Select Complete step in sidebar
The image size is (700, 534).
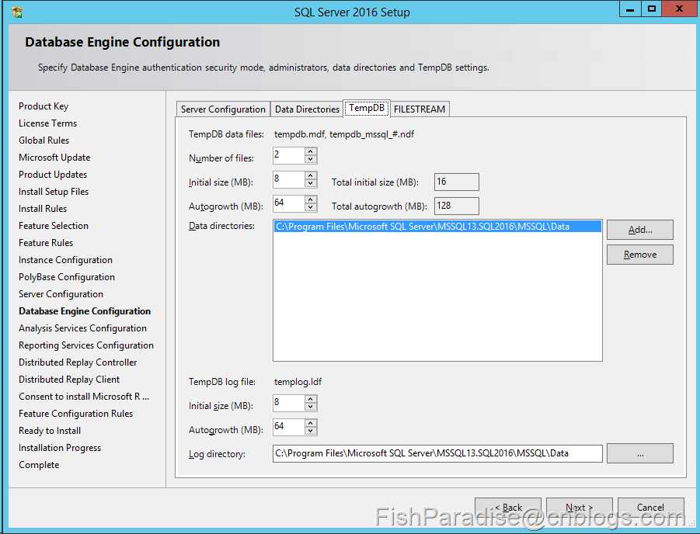click(x=39, y=465)
